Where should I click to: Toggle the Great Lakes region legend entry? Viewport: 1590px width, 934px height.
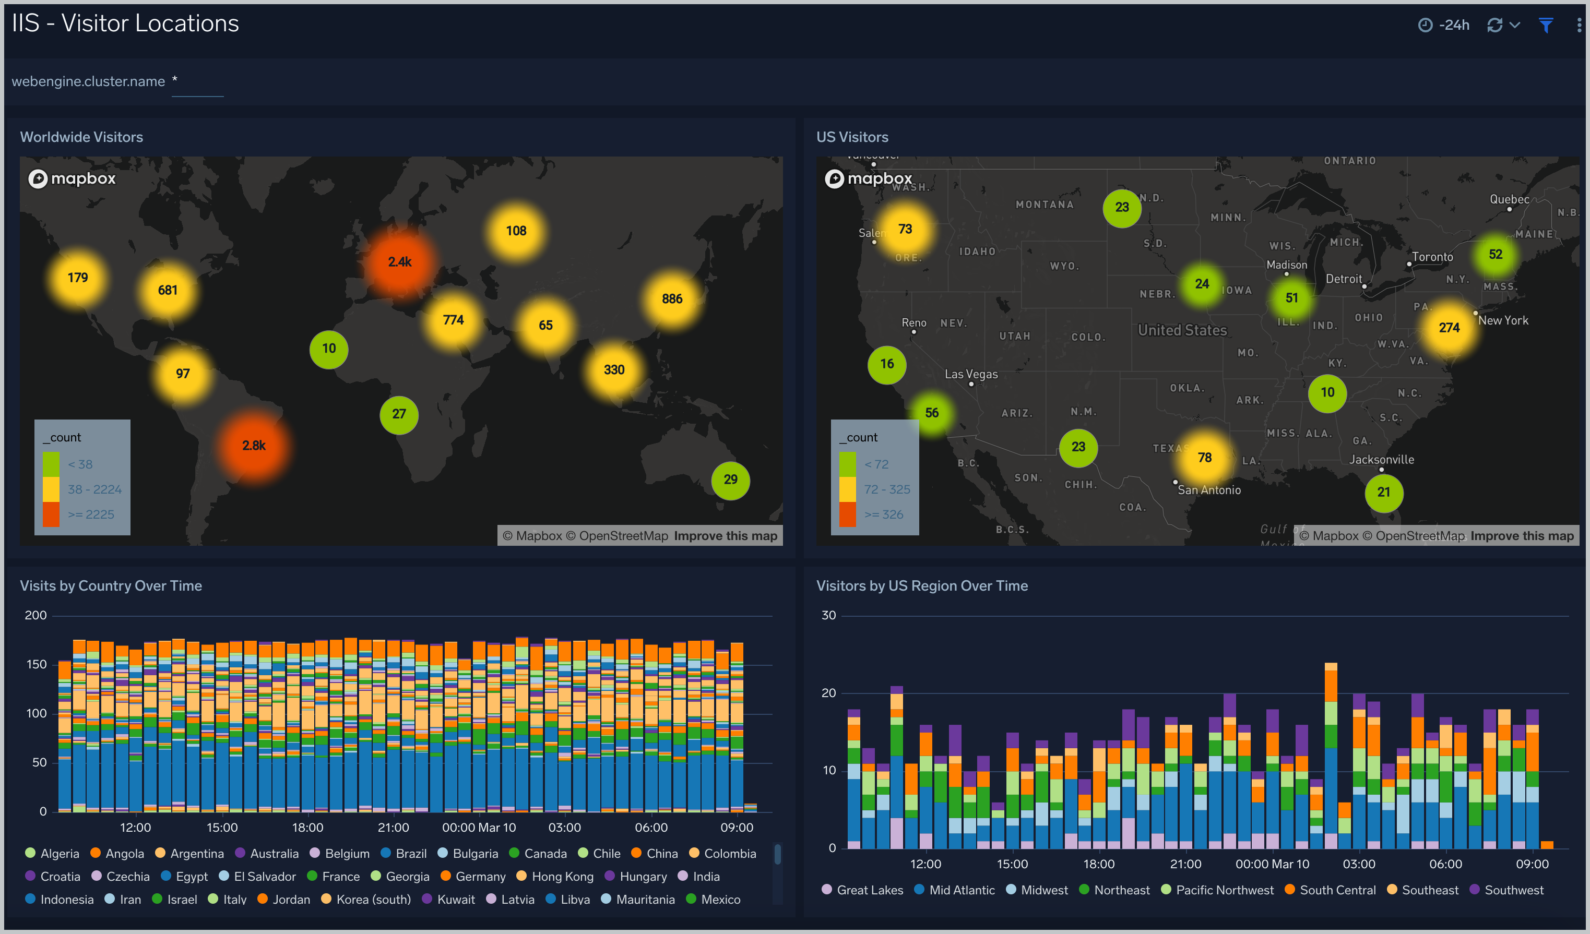coord(862,890)
